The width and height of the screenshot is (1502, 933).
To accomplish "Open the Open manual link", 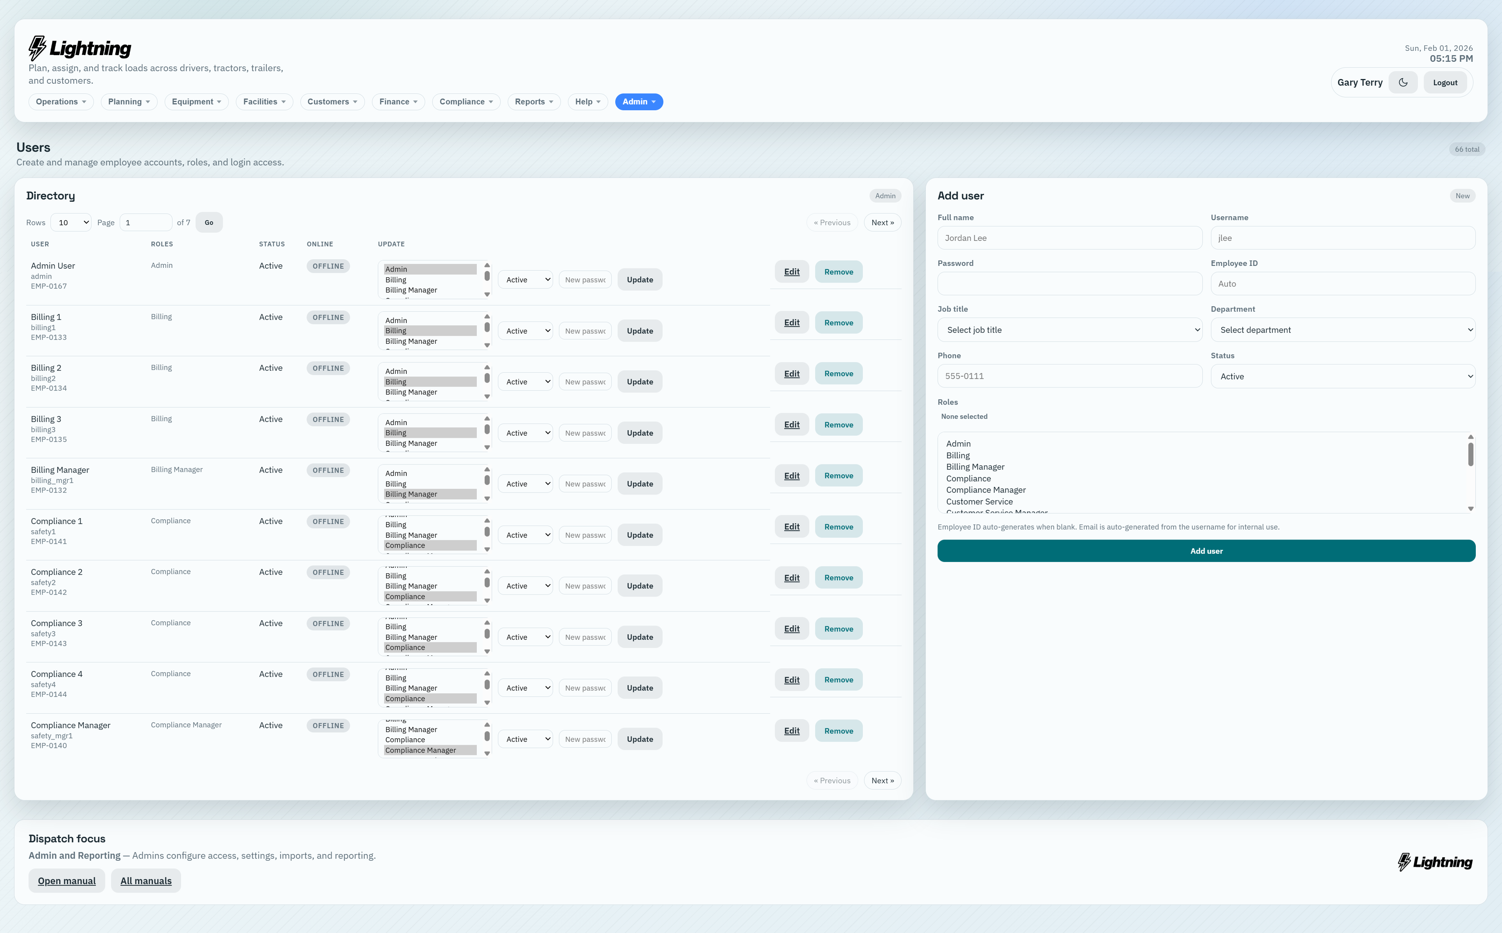I will [x=66, y=880].
